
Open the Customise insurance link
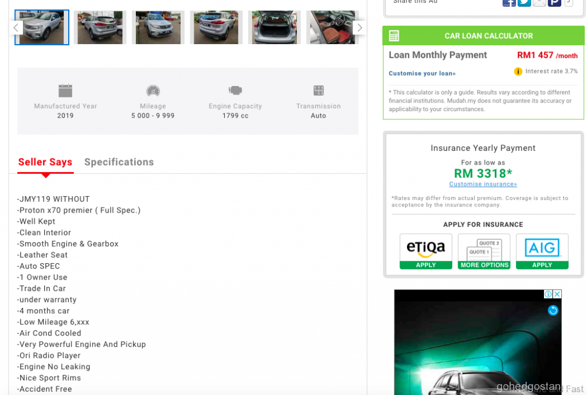483,184
